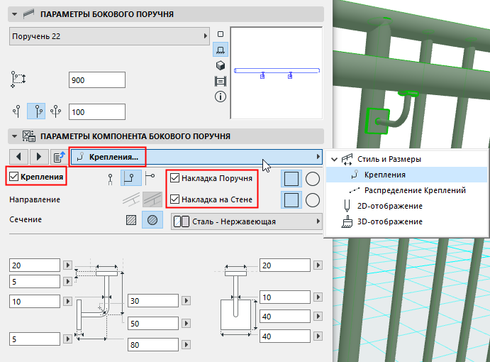Click the page list icon with blue arrow
Screen dimensions: 490x362
[60, 157]
